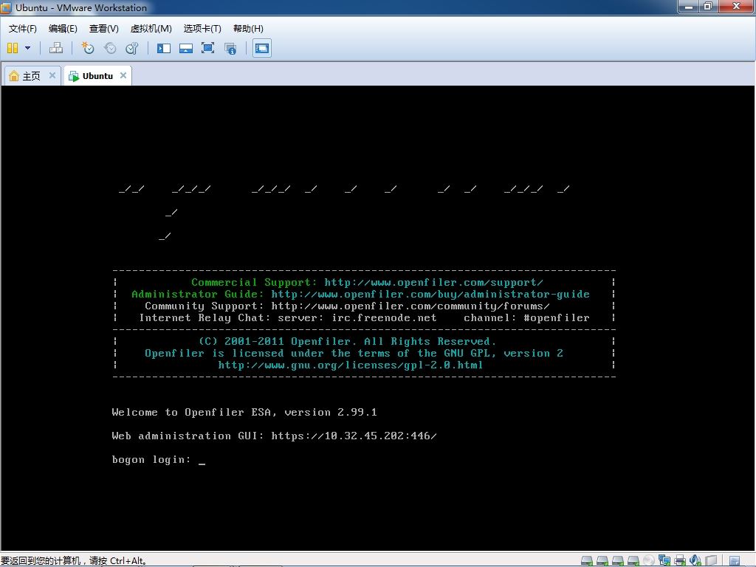Screen dimensions: 756x567
Task: Toggle the thumbnail bar view
Action: pyautogui.click(x=186, y=48)
